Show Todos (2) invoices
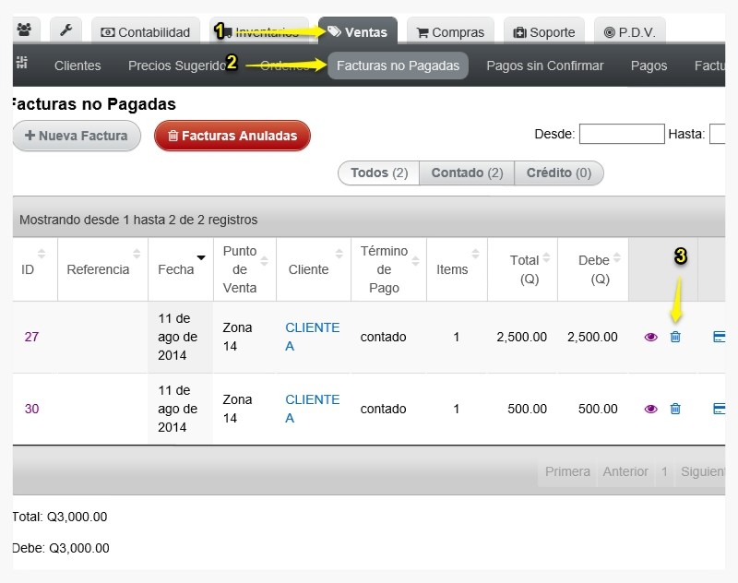Viewport: 738px width, 583px height. point(379,173)
